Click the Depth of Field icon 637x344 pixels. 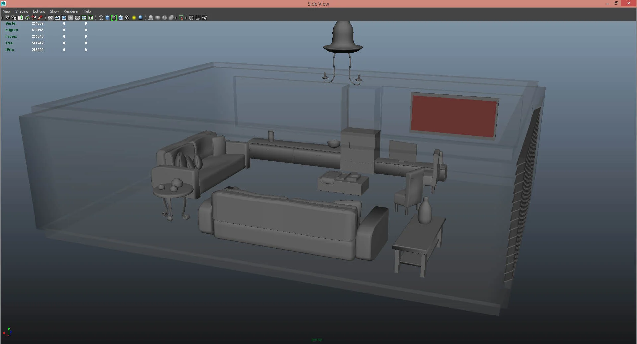171,18
